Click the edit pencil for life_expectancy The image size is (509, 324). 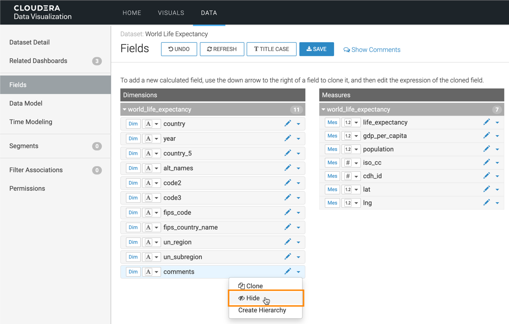[x=486, y=122]
